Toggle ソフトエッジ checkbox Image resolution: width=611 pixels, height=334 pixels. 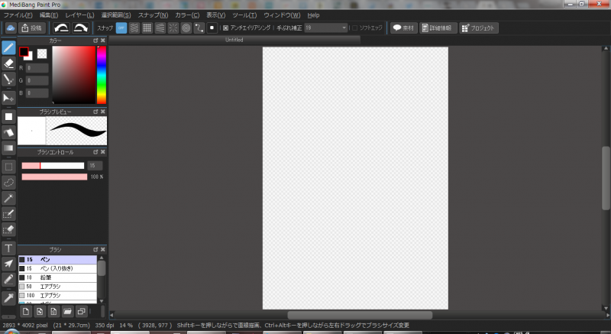point(354,28)
